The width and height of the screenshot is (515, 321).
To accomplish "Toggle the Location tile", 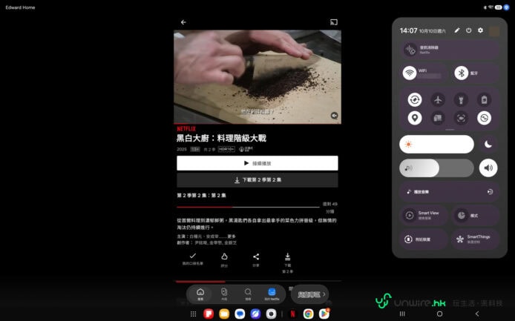I will click(x=415, y=118).
